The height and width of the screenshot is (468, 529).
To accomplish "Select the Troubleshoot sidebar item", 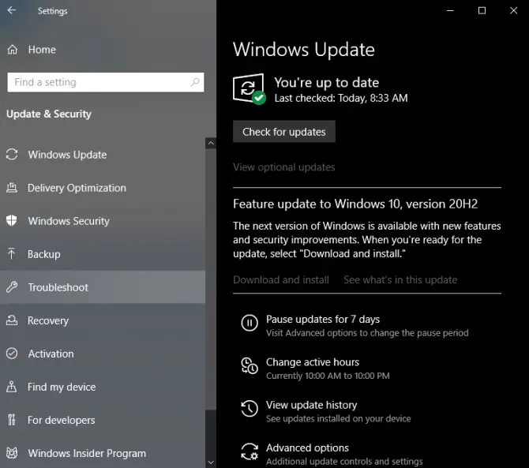I will point(103,287).
